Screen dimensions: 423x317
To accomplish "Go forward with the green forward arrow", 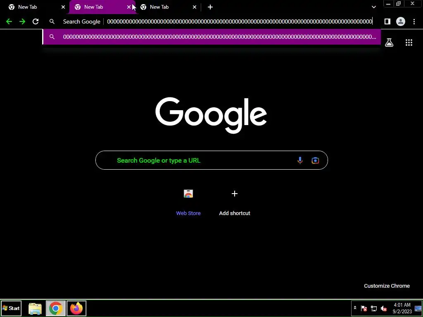I will [22, 21].
